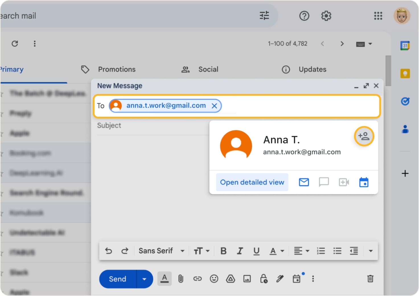Toggle underline formatting
Viewport: 419px width, 296px height.
[256, 251]
